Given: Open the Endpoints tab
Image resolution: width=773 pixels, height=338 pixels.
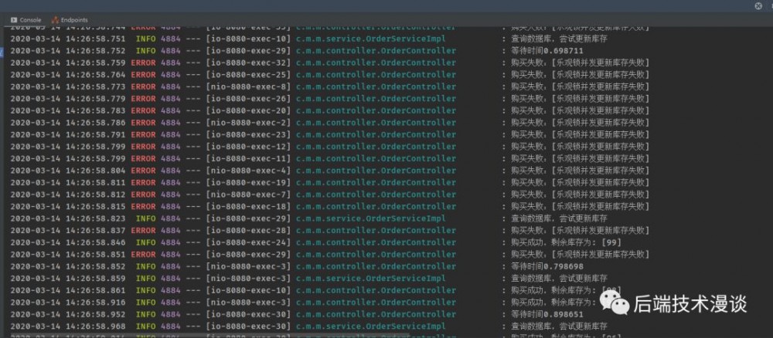Looking at the screenshot, I should point(70,20).
